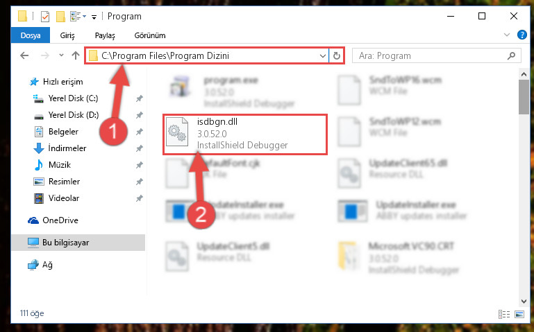Click the Back navigation arrow
This screenshot has width=534, height=332.
pyautogui.click(x=24, y=55)
